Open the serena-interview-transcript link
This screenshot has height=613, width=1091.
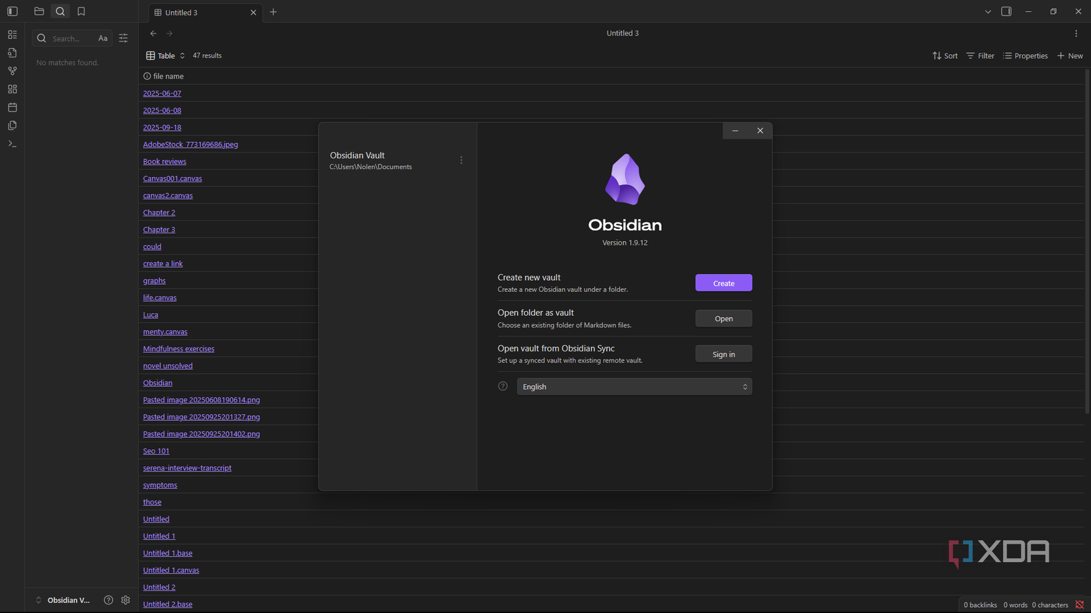pos(187,468)
